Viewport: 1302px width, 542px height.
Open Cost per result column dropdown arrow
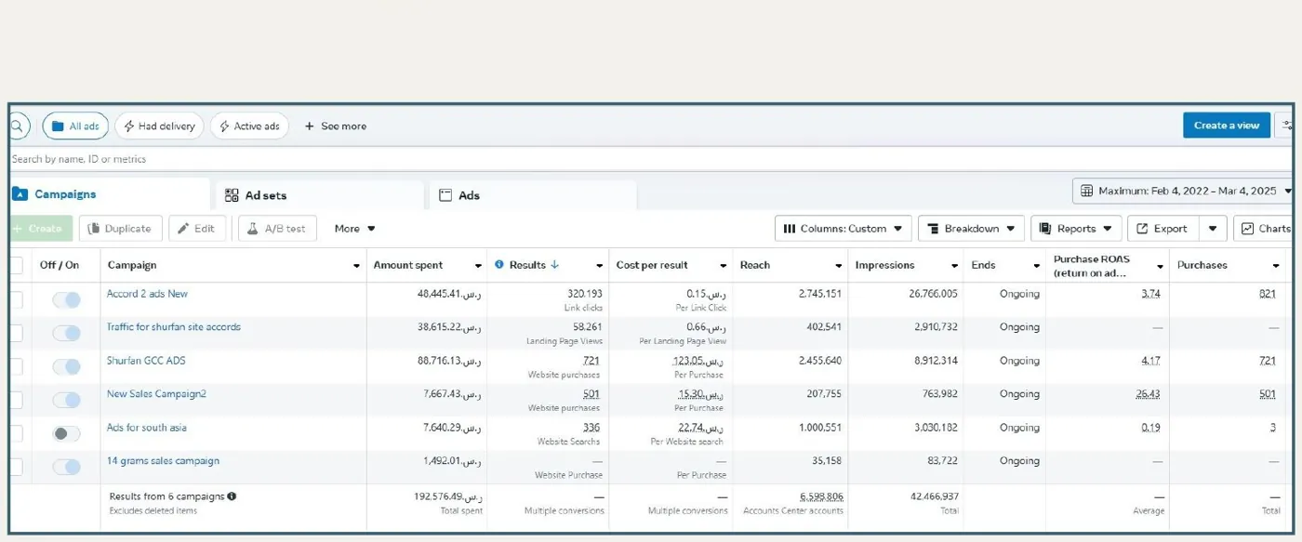[723, 266]
